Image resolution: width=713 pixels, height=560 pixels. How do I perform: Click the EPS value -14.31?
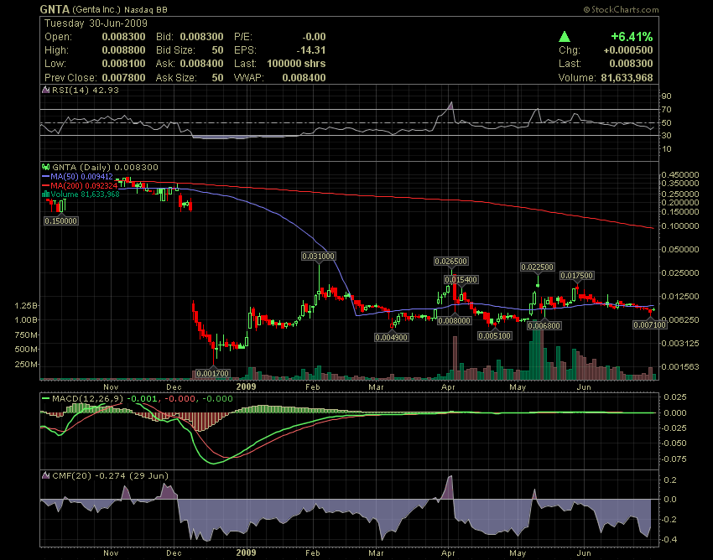pyautogui.click(x=311, y=50)
